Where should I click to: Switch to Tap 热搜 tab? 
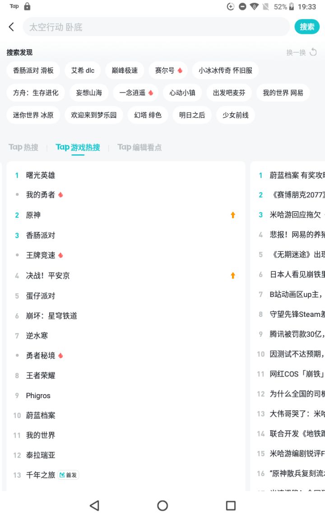tap(23, 147)
